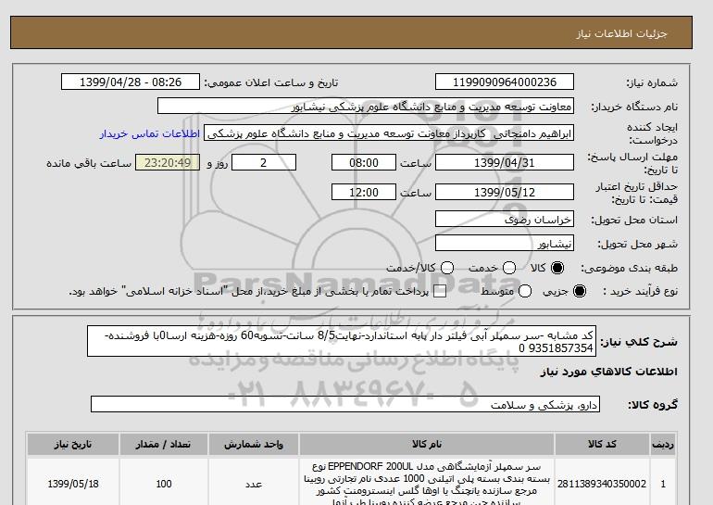Select the کالا radio button
This screenshot has height=505, width=713.
click(x=557, y=268)
